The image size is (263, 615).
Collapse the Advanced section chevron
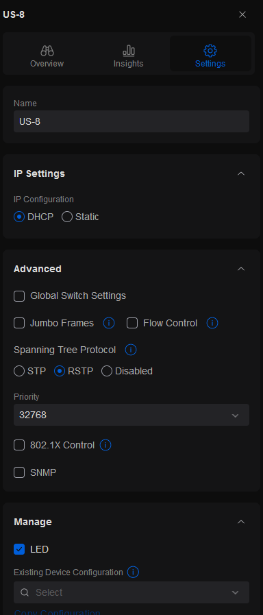click(x=242, y=269)
